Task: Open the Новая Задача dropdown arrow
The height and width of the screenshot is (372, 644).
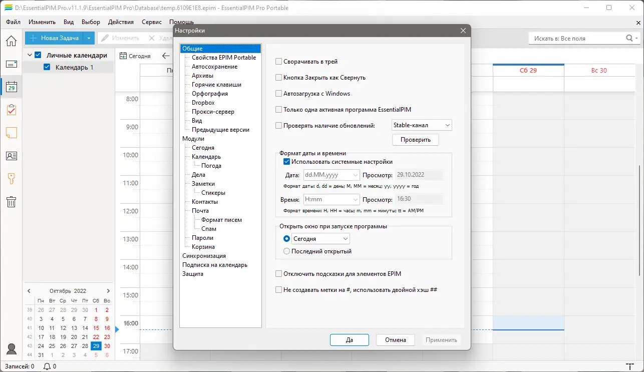Action: tap(89, 38)
